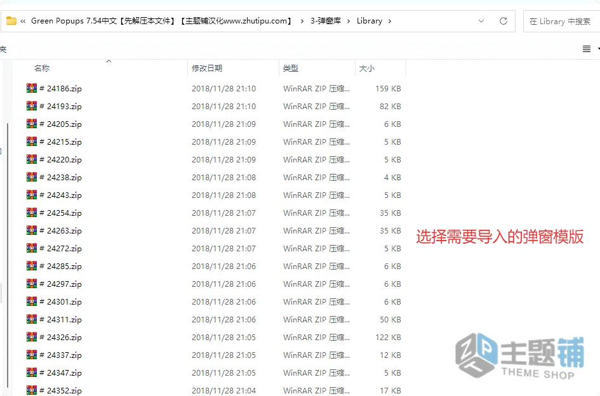
Task: Select the zip icon next to 24254.zip
Action: point(32,213)
